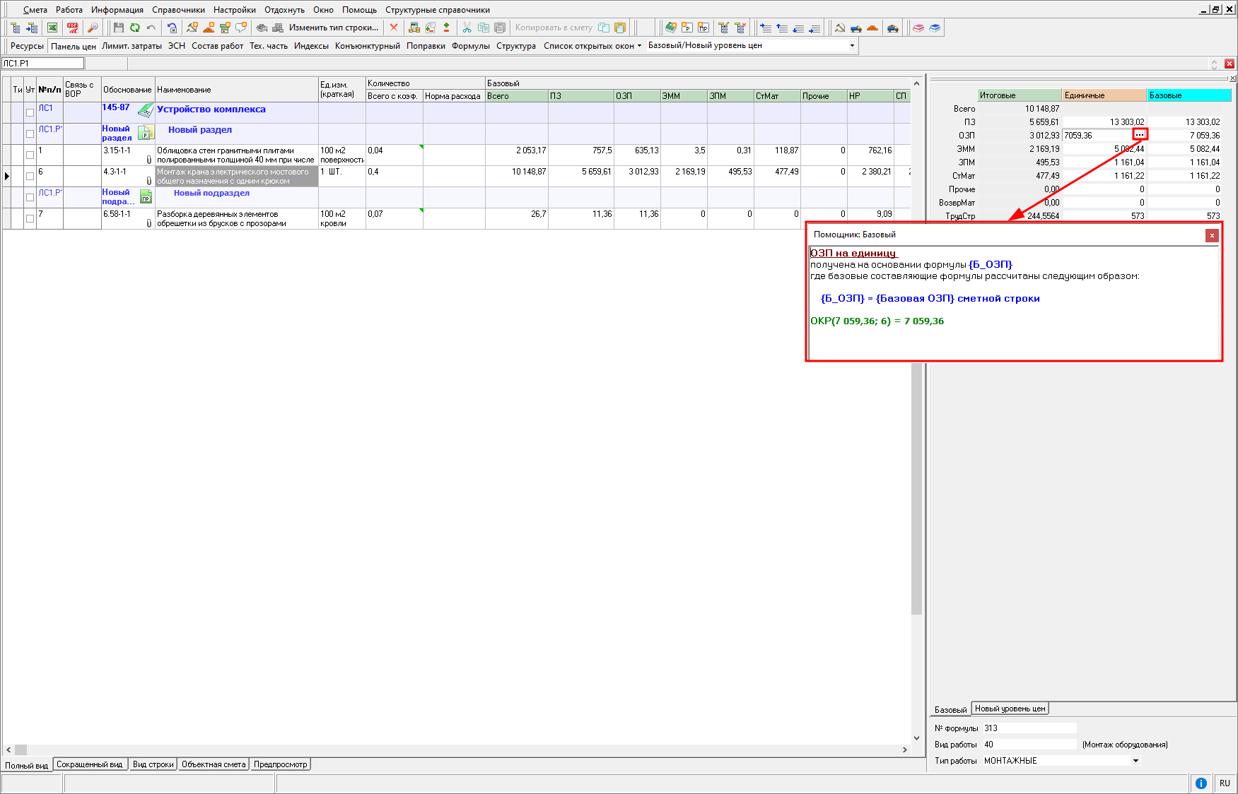Tick the checkbox for row 6
Image resolution: width=1238 pixels, height=794 pixels.
coord(30,176)
